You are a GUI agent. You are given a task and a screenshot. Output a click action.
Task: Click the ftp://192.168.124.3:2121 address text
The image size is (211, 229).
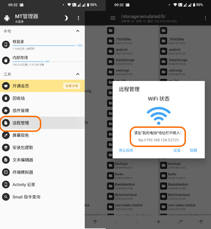[x=159, y=140]
